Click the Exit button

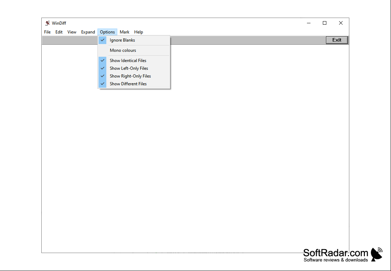pyautogui.click(x=337, y=40)
